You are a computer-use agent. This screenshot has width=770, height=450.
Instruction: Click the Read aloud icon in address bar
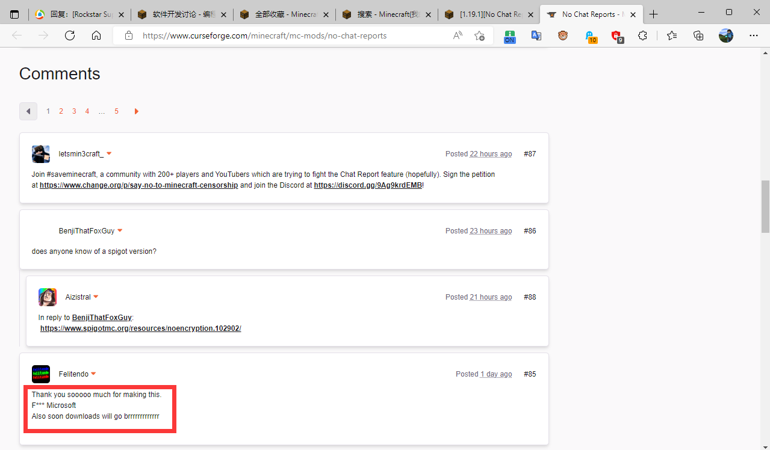click(x=458, y=35)
